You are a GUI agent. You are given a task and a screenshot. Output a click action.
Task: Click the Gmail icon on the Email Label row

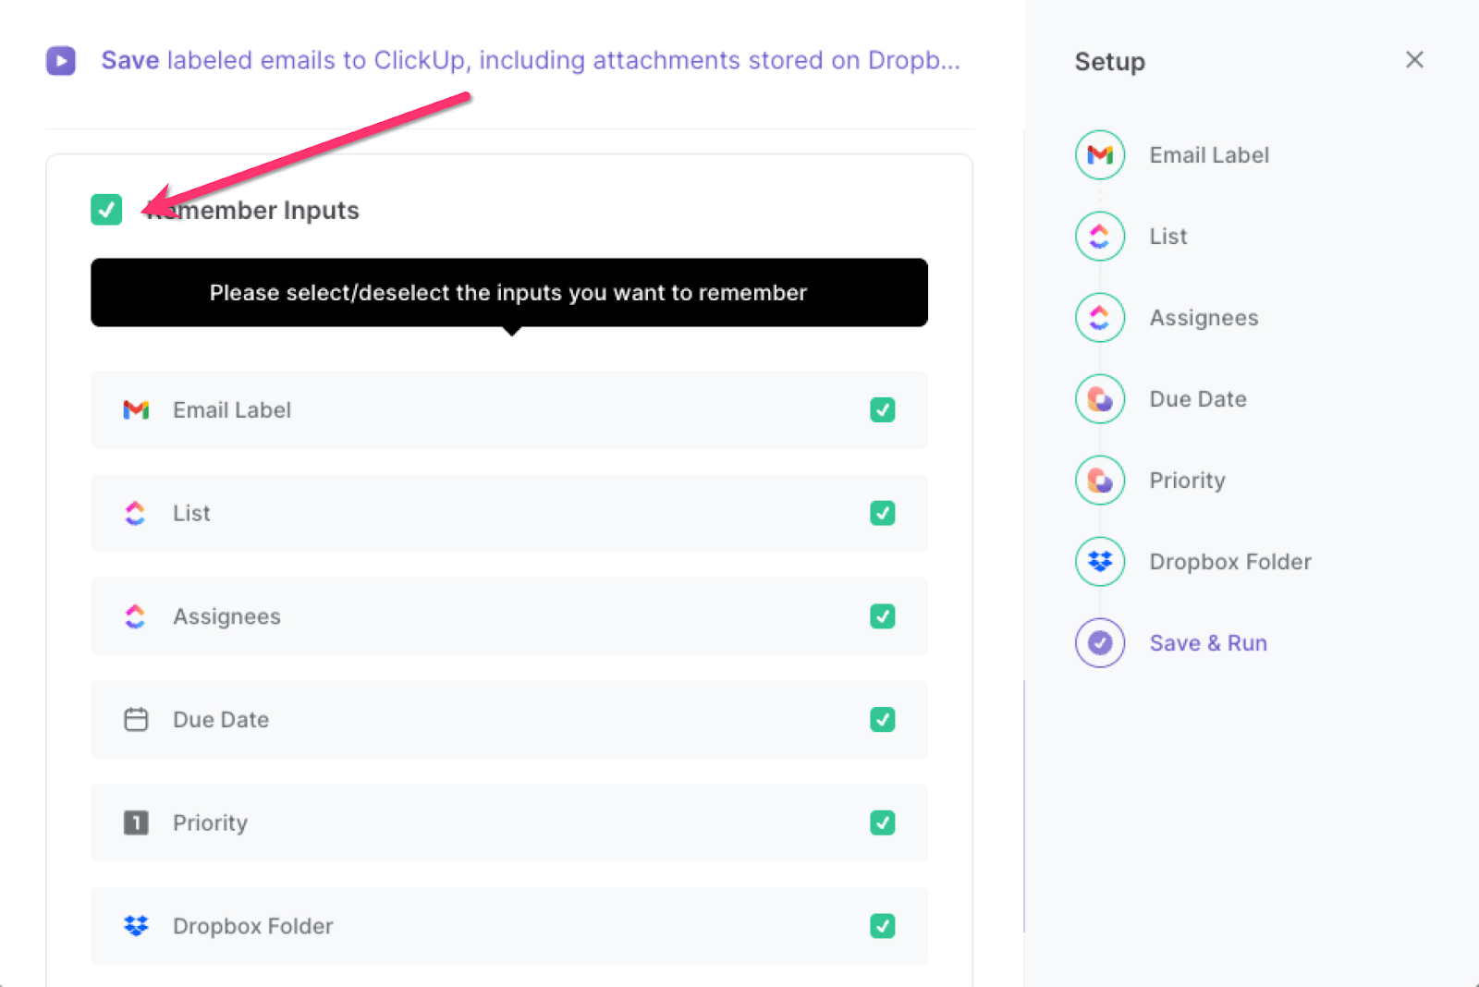[136, 410]
